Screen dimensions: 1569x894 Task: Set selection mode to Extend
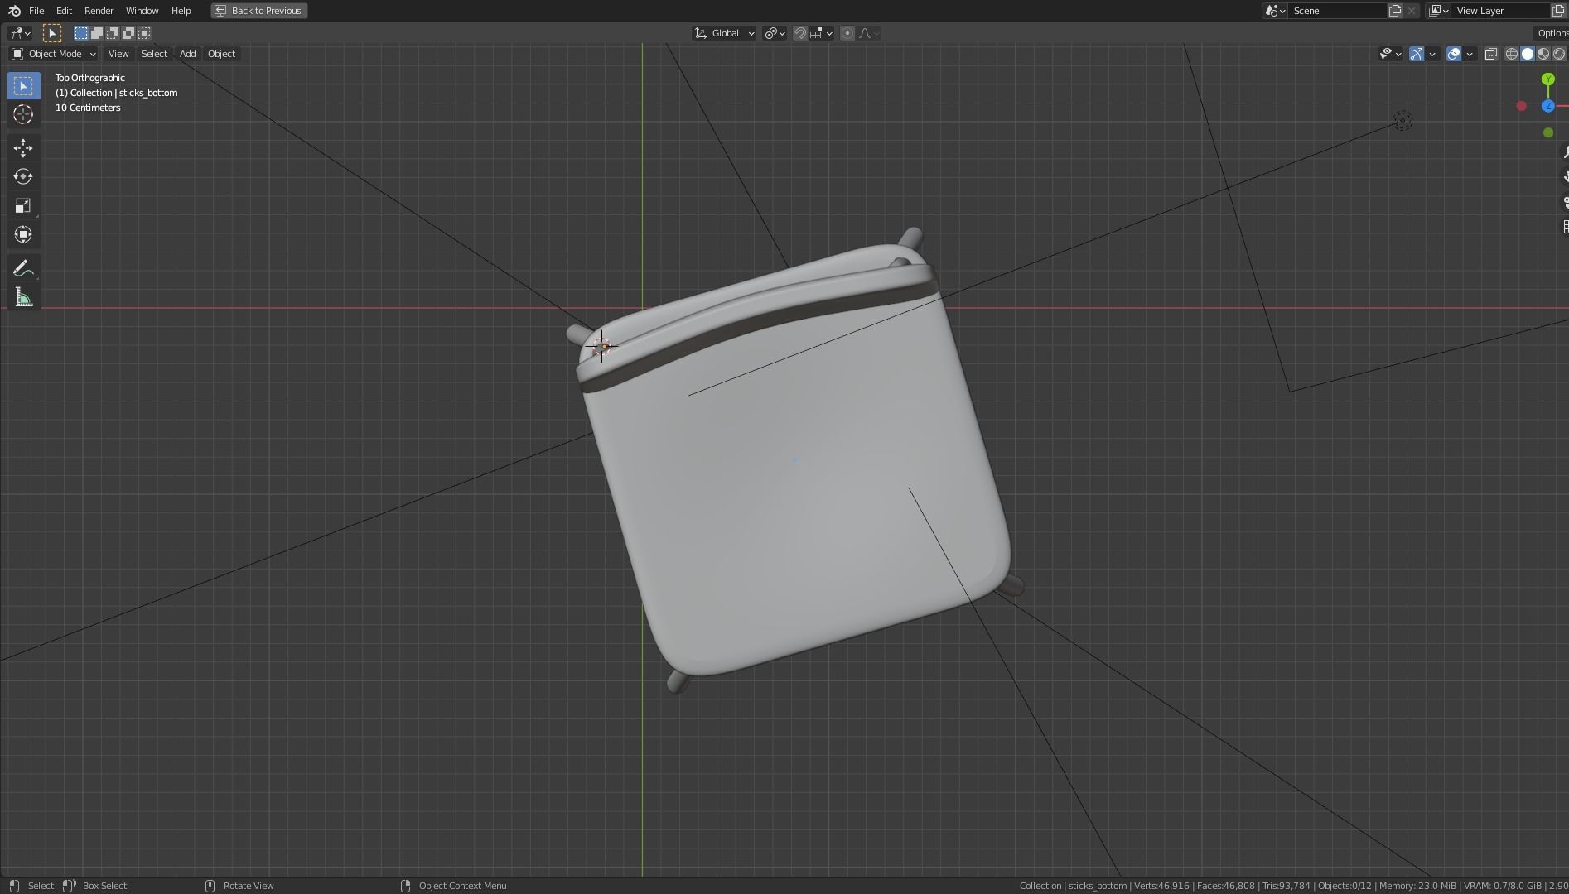click(96, 33)
